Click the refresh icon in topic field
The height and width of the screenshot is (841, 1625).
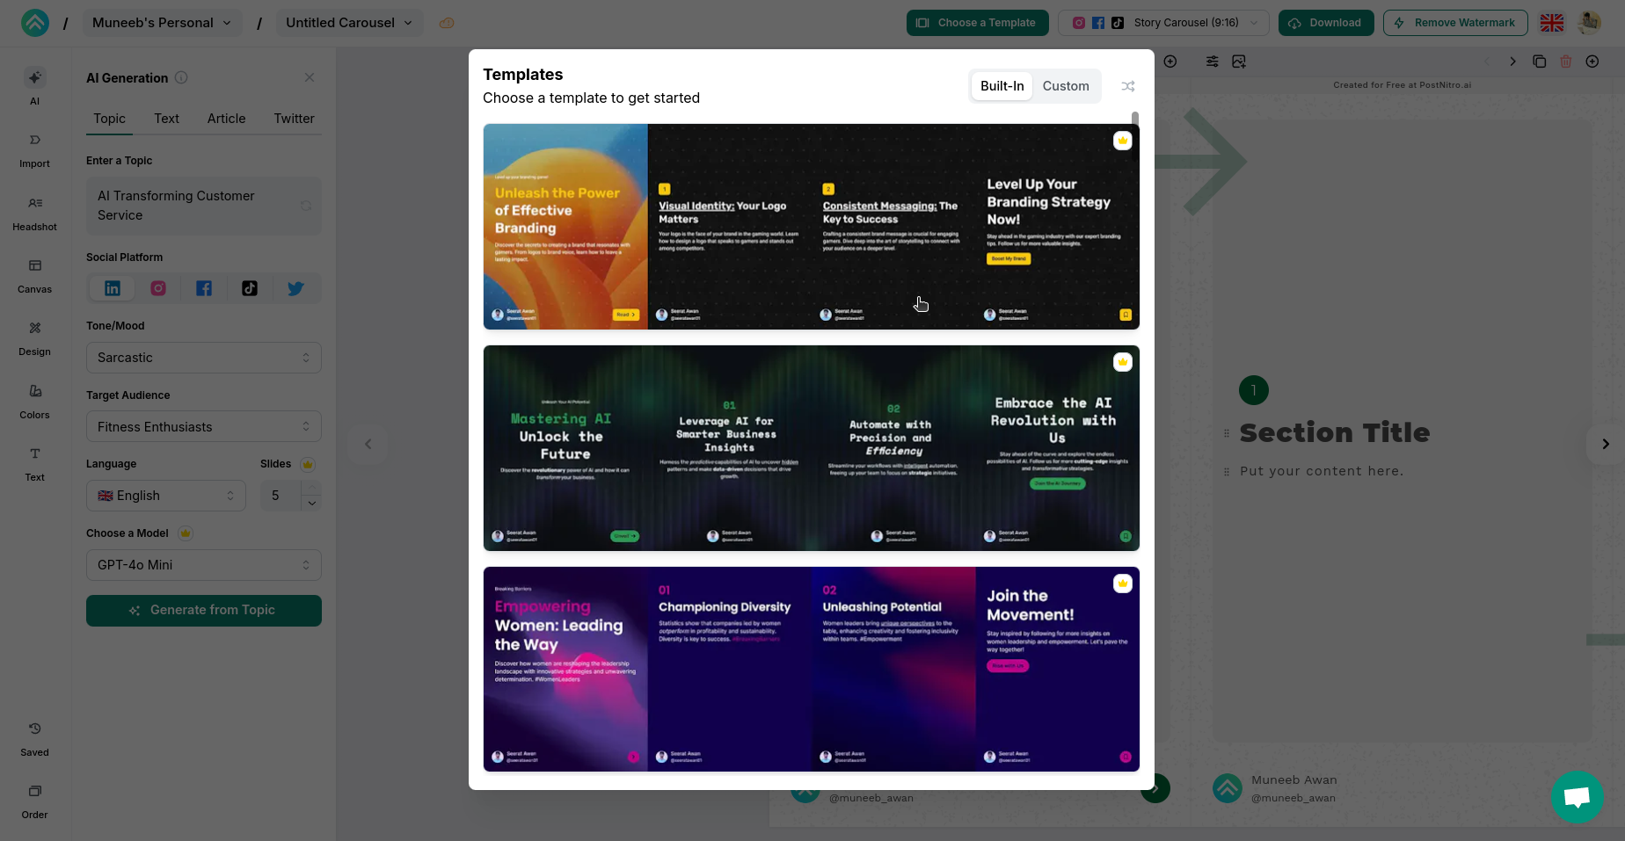306,206
